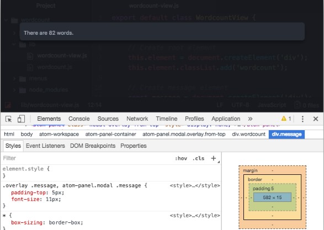324x230 pixels.
Task: Select atom-workspace in the breadcrumb
Action: (59, 134)
